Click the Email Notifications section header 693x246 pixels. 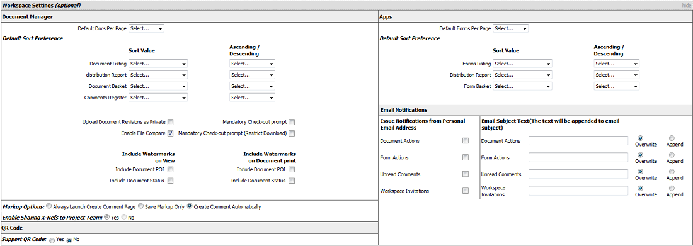[535, 110]
